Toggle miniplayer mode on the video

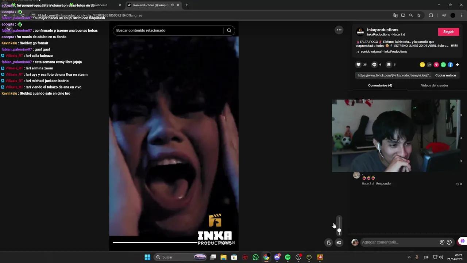329,242
